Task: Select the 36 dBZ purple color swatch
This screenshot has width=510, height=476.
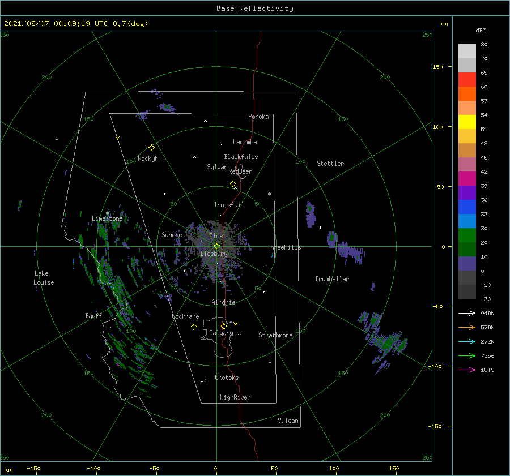Action: coord(467,192)
